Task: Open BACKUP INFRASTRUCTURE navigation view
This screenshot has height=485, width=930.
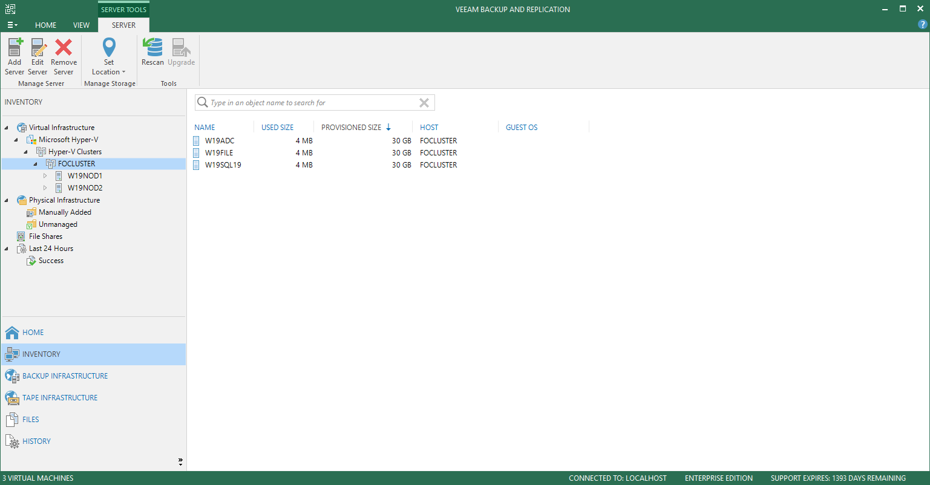Action: tap(93, 376)
